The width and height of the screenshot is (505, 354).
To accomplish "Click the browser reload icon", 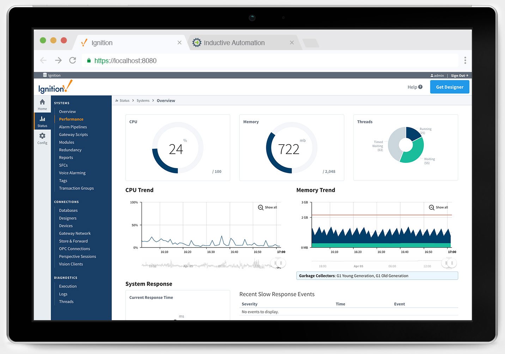I will [x=73, y=61].
